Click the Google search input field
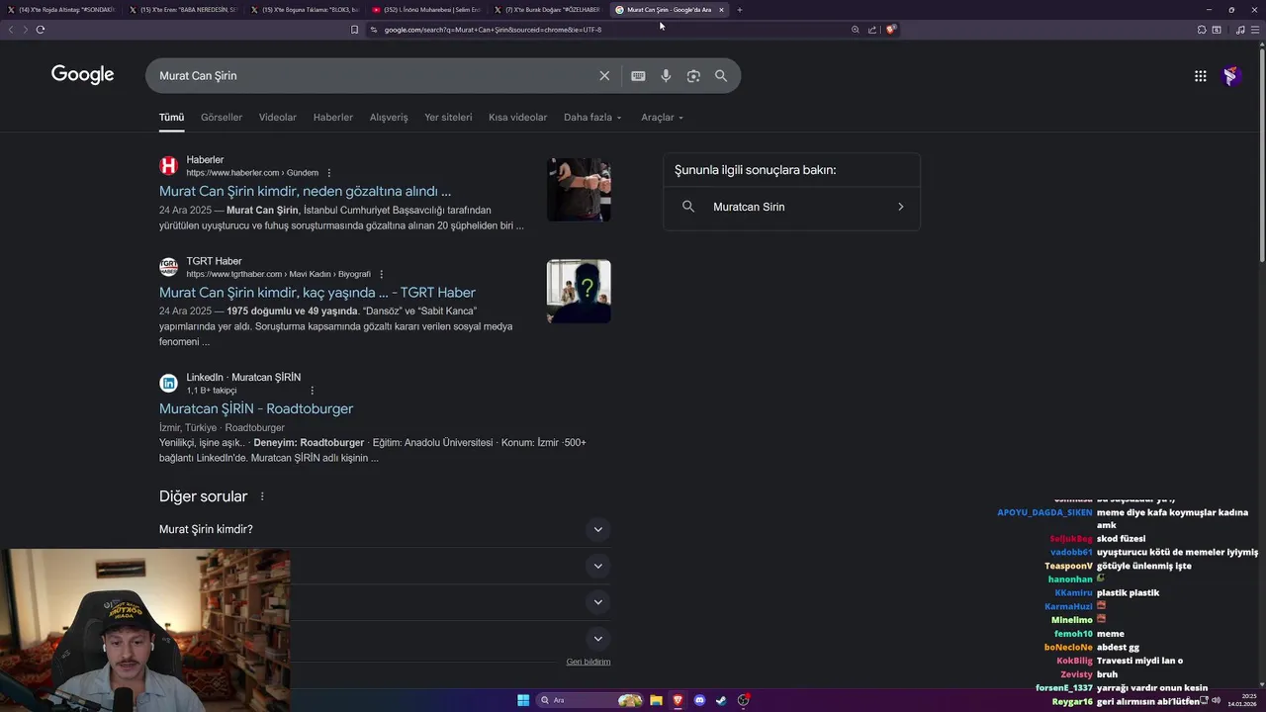 tap(376, 76)
